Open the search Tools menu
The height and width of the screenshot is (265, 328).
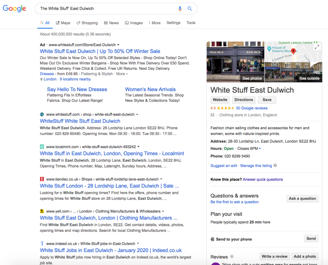(x=191, y=23)
